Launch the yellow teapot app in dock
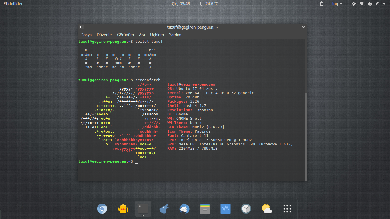This screenshot has width=390, height=219. [x=123, y=209]
